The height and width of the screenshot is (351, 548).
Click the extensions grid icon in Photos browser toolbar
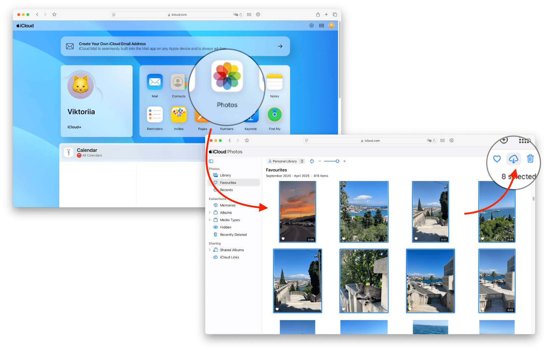(x=443, y=140)
